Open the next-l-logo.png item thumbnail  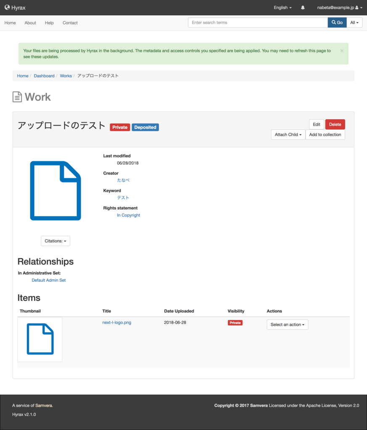[x=40, y=339]
